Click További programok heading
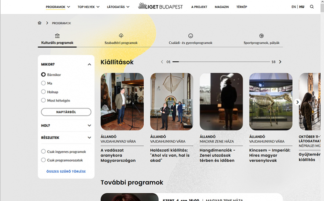The height and width of the screenshot is (201, 324). click(x=132, y=182)
